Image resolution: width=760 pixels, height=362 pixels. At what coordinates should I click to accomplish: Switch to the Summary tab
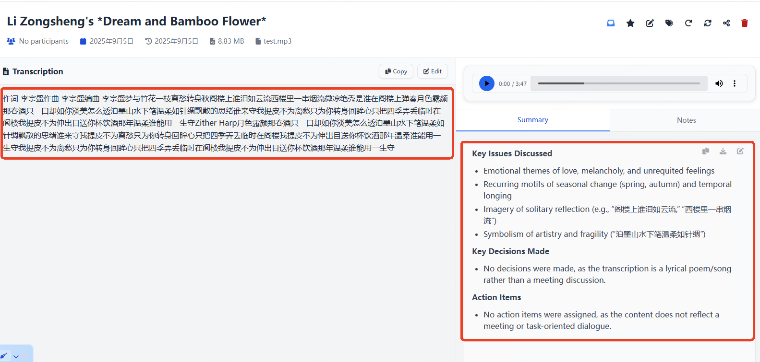click(533, 120)
